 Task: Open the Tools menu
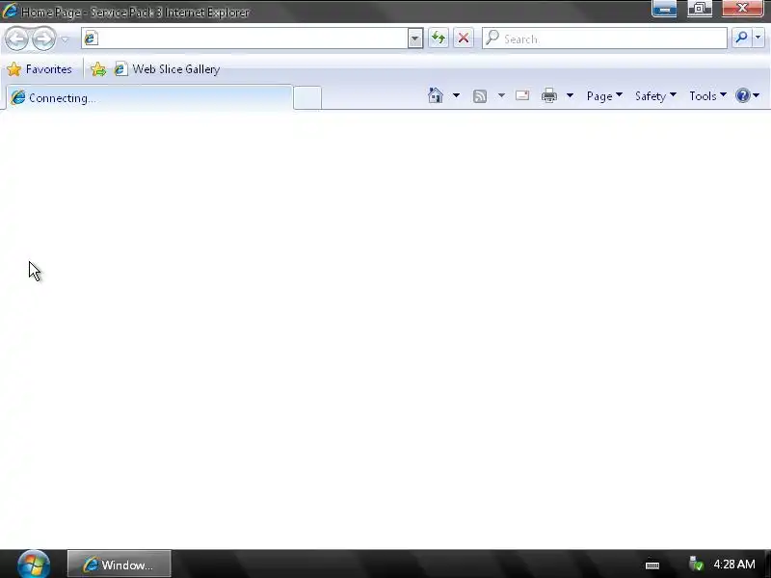tap(707, 95)
